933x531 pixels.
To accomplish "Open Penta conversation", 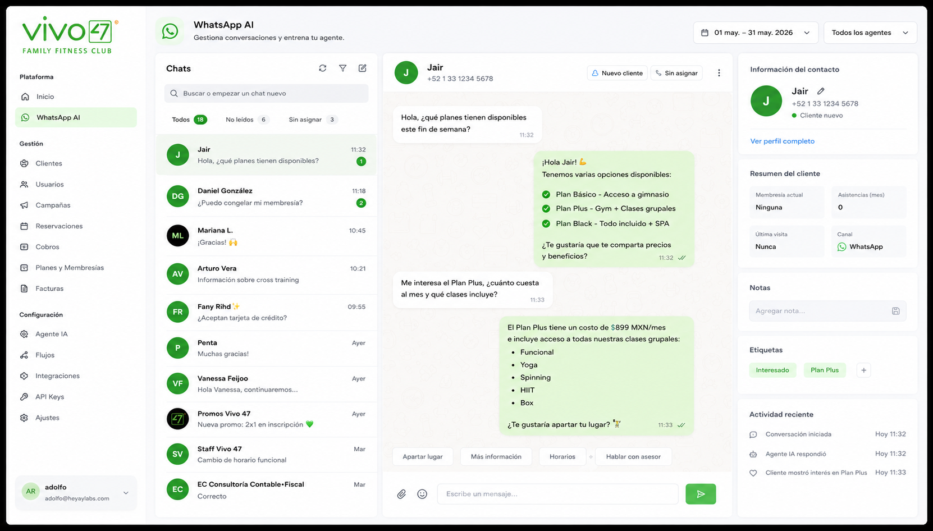I will coord(266,348).
